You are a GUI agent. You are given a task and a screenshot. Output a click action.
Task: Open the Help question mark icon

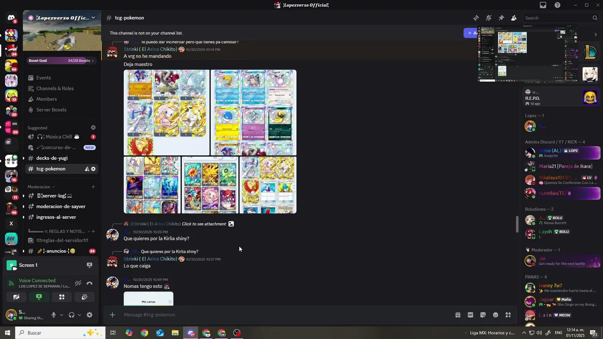click(557, 5)
